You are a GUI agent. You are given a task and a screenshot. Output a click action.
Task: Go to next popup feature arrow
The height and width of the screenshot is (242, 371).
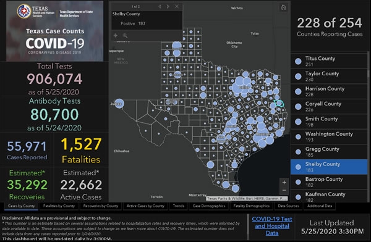pos(168,7)
